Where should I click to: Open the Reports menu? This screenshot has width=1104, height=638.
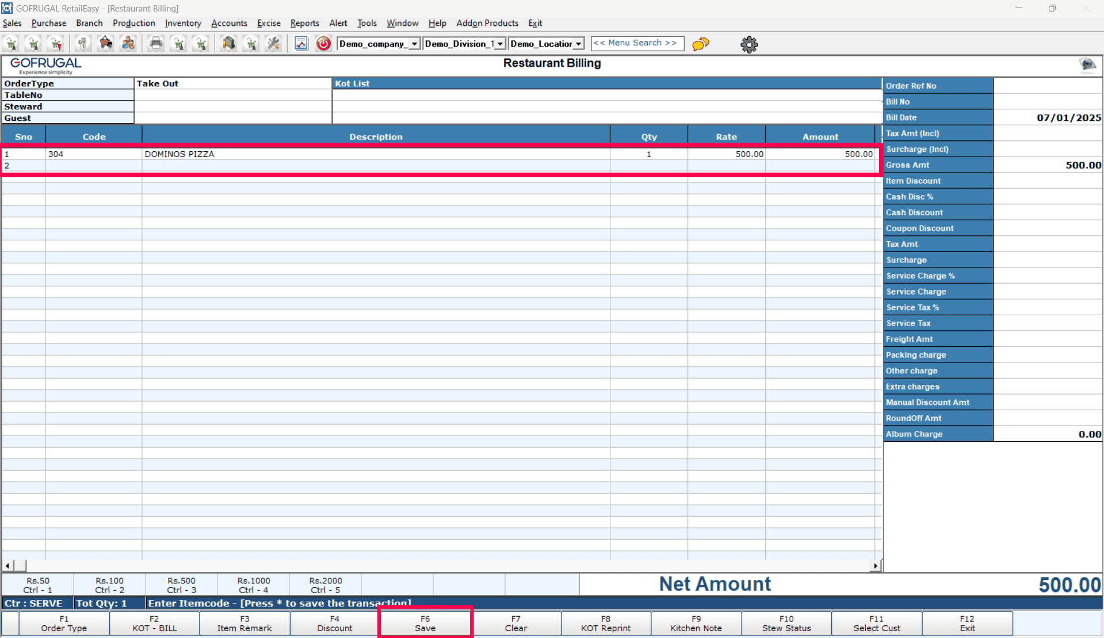pyautogui.click(x=304, y=23)
